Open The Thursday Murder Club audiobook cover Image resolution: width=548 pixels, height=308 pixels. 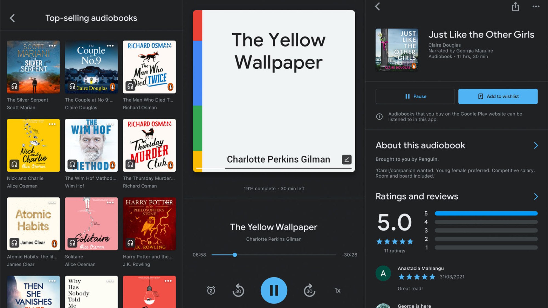tap(149, 145)
